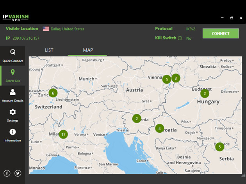Maximize the IPVanish window
The image size is (246, 184).
point(232,18)
